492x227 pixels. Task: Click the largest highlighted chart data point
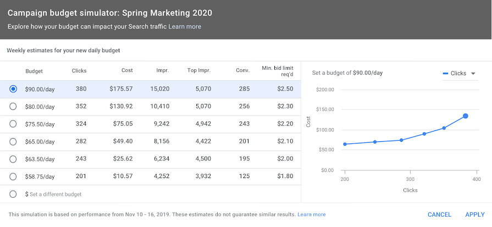(465, 116)
